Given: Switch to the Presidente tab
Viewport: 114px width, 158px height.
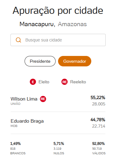Looking at the screenshot, I should pos(40,61).
